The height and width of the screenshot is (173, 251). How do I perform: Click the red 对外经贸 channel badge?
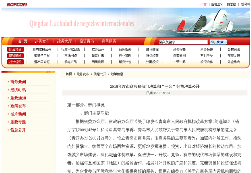15,62
